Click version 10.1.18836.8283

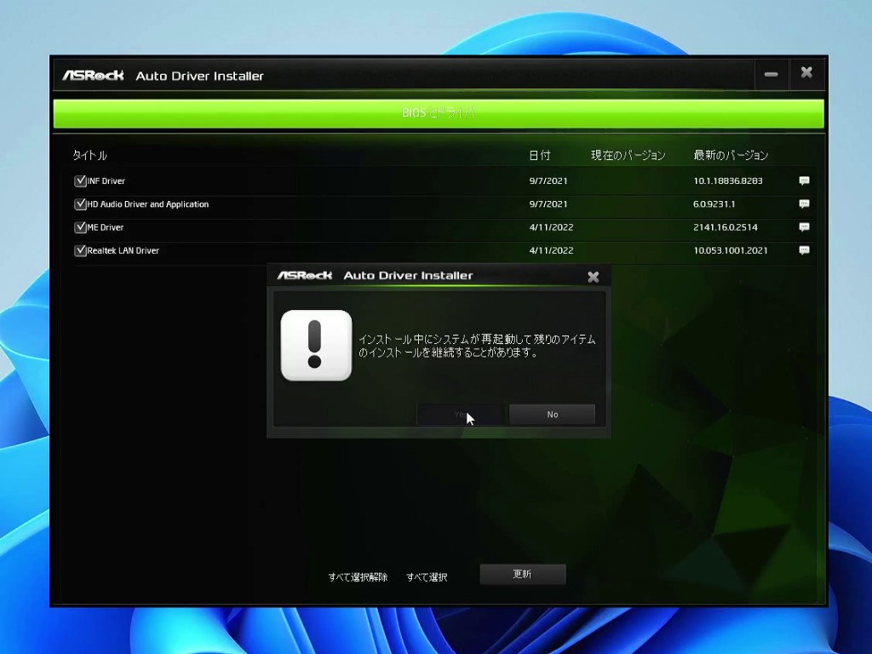(x=728, y=181)
